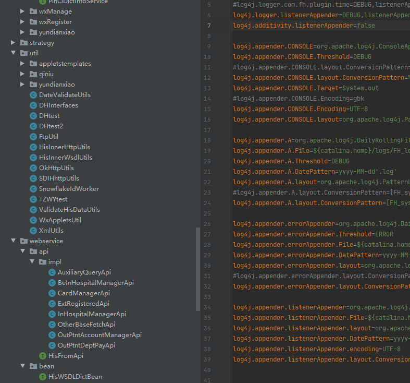The image size is (410, 383).
Task: Expand the wxRegister folder arrow
Action: pos(22,22)
